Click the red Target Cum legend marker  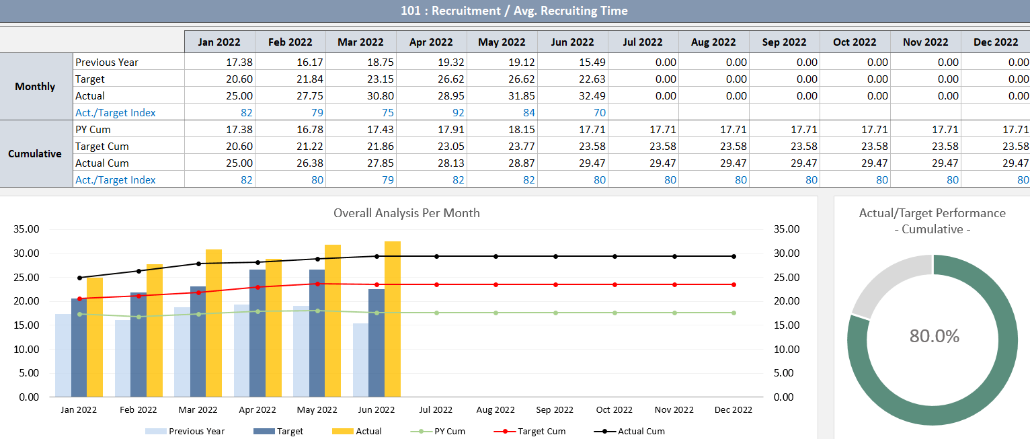coord(506,431)
